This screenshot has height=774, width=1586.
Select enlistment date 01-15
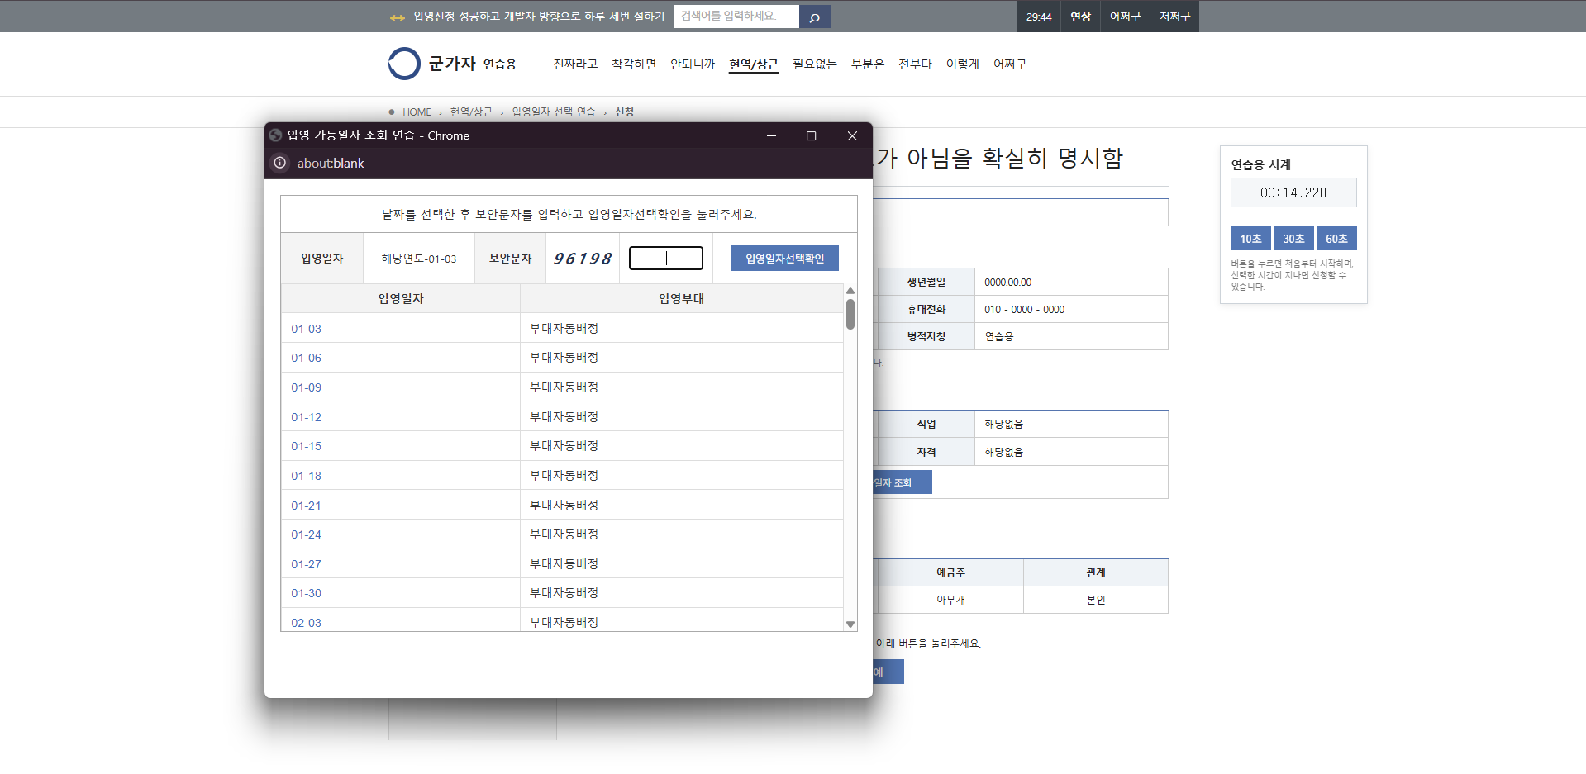[x=306, y=446]
